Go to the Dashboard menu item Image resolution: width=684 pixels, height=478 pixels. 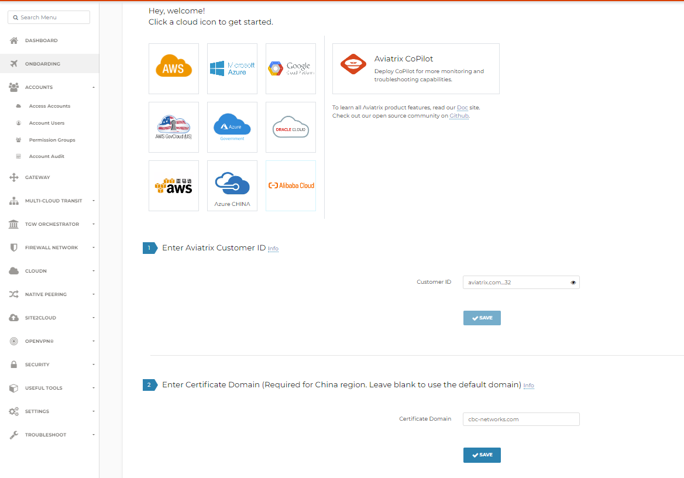pos(42,40)
